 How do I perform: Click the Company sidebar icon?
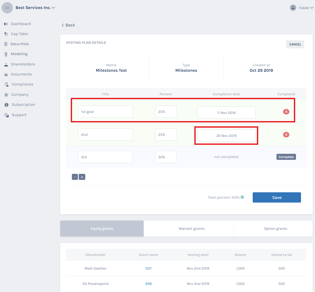6,95
